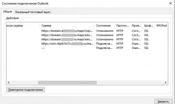Click the Повторное подключение button
The image size is (175, 104).
click(x=26, y=90)
